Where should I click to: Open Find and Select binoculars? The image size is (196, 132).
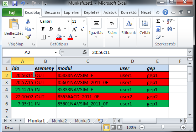(x=171, y=29)
